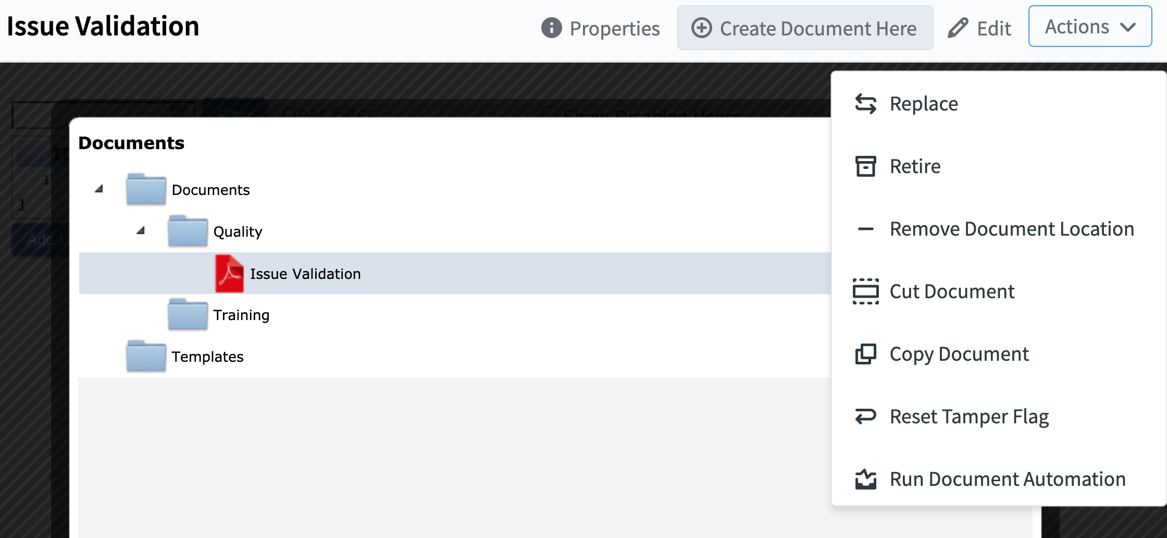Click the Copy Document icon
The height and width of the screenshot is (538, 1167).
pos(865,354)
